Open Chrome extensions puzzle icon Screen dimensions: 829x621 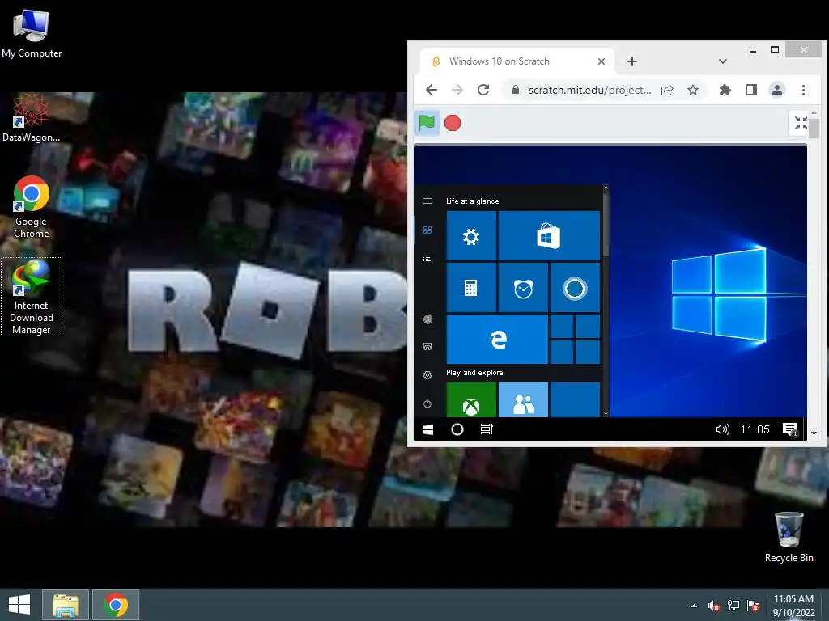coord(725,90)
